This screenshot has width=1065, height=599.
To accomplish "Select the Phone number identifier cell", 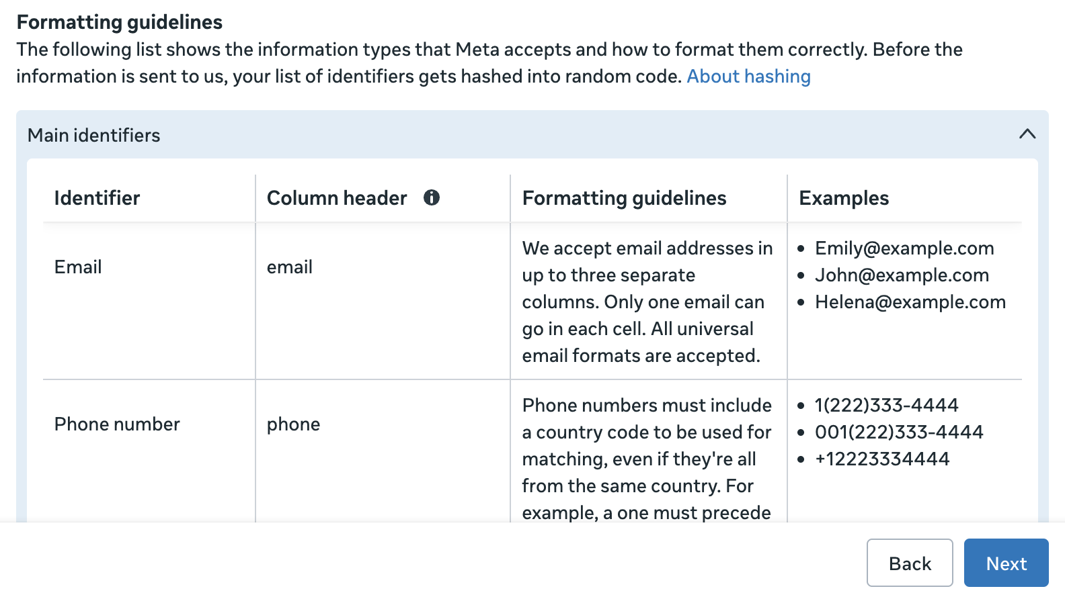I will (x=117, y=424).
